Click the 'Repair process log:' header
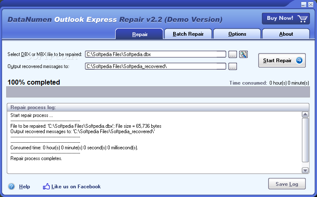The width and height of the screenshot is (317, 197). click(33, 107)
